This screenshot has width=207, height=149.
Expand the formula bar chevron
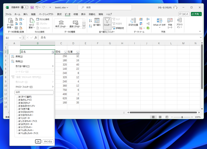coord(201,37)
